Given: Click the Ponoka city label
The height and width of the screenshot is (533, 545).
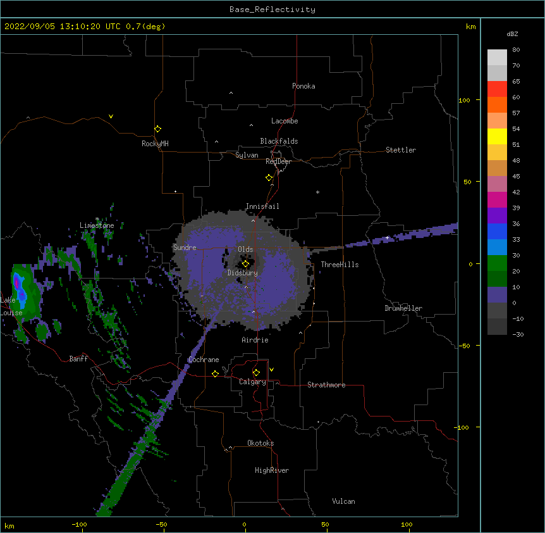Looking at the screenshot, I should point(303,86).
